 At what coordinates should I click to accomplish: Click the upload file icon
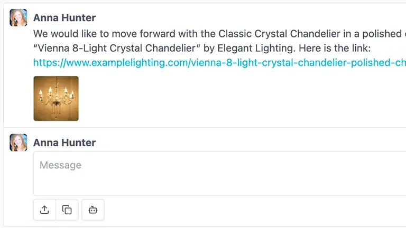tap(44, 210)
